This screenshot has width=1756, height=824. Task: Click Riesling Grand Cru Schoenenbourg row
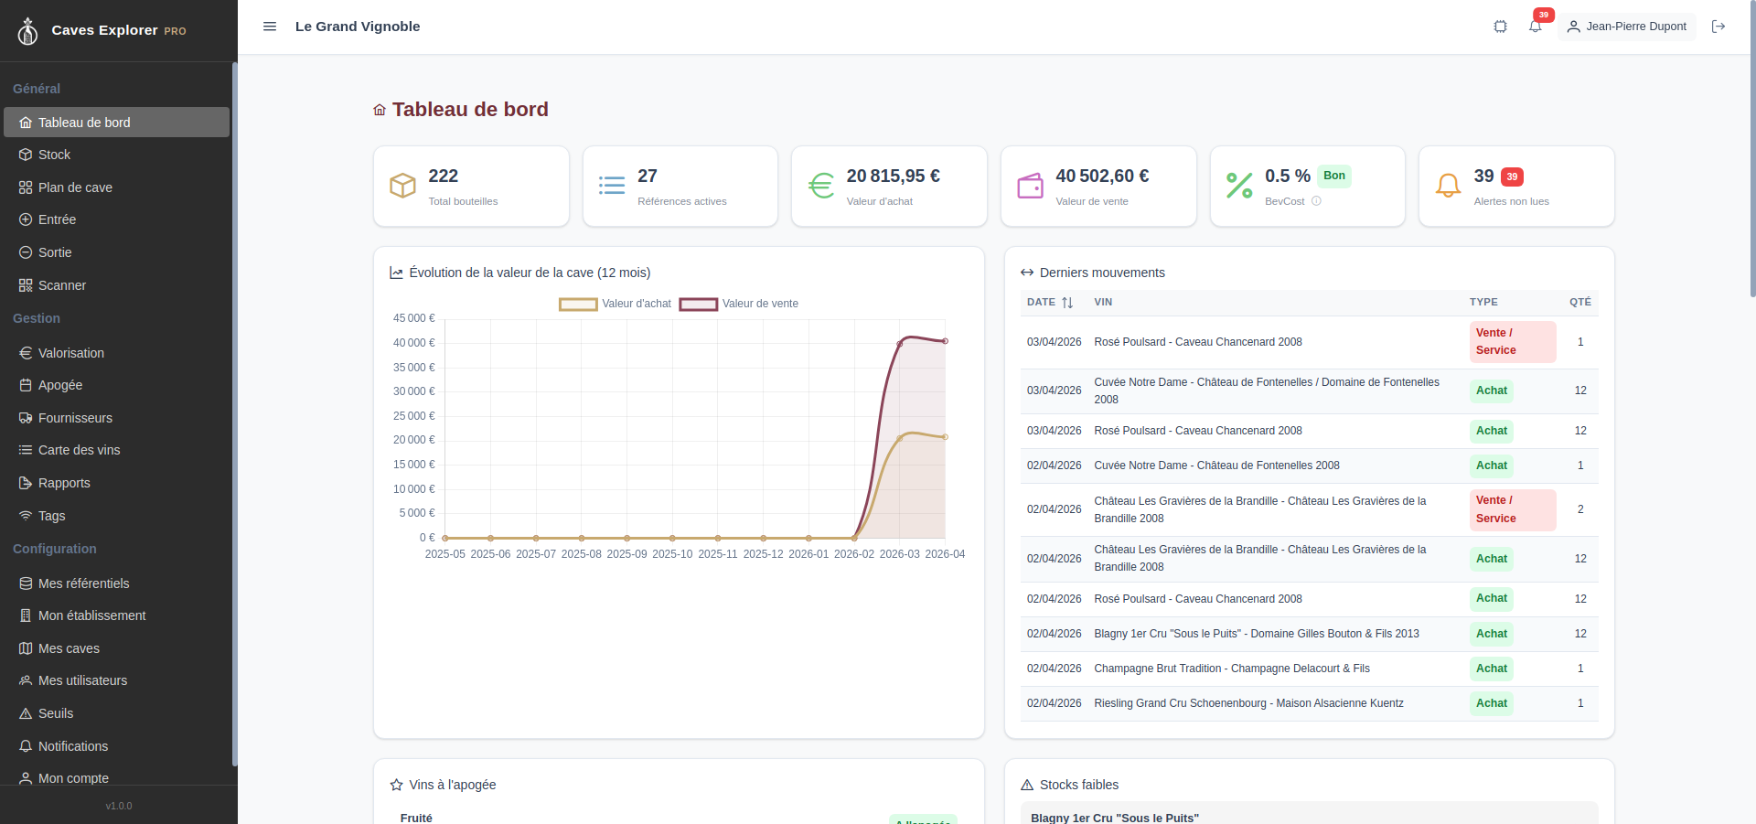[x=1310, y=703]
